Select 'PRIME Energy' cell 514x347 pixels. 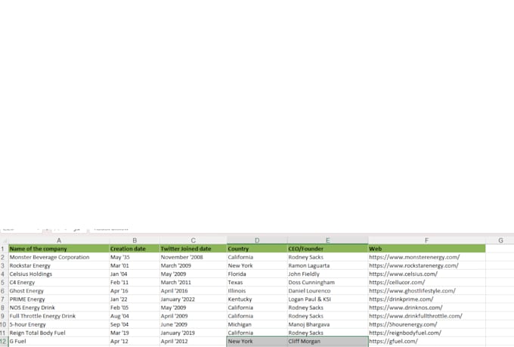click(59, 299)
